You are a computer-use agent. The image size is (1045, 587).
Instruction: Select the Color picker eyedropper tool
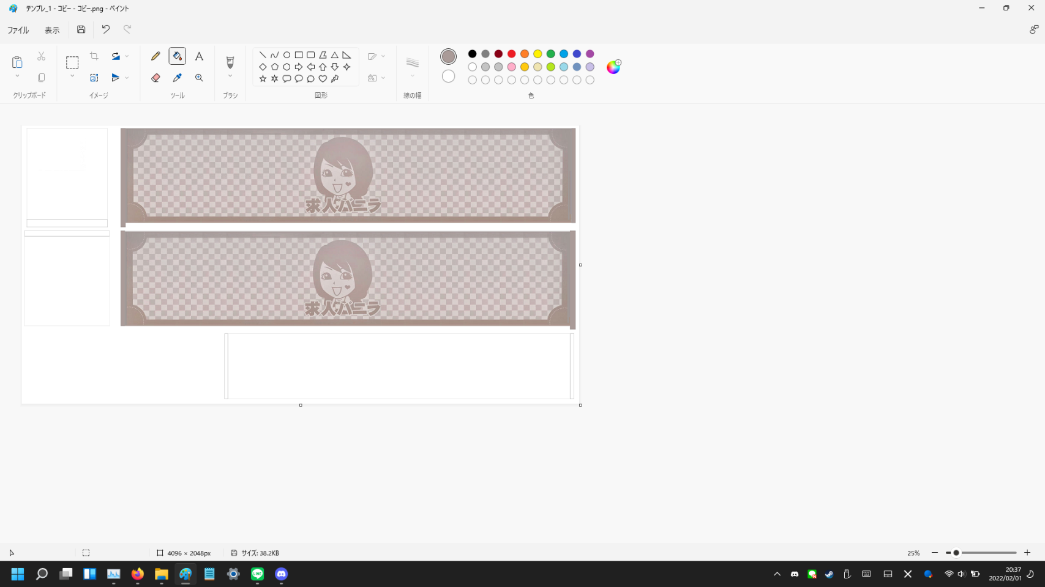[x=177, y=78]
